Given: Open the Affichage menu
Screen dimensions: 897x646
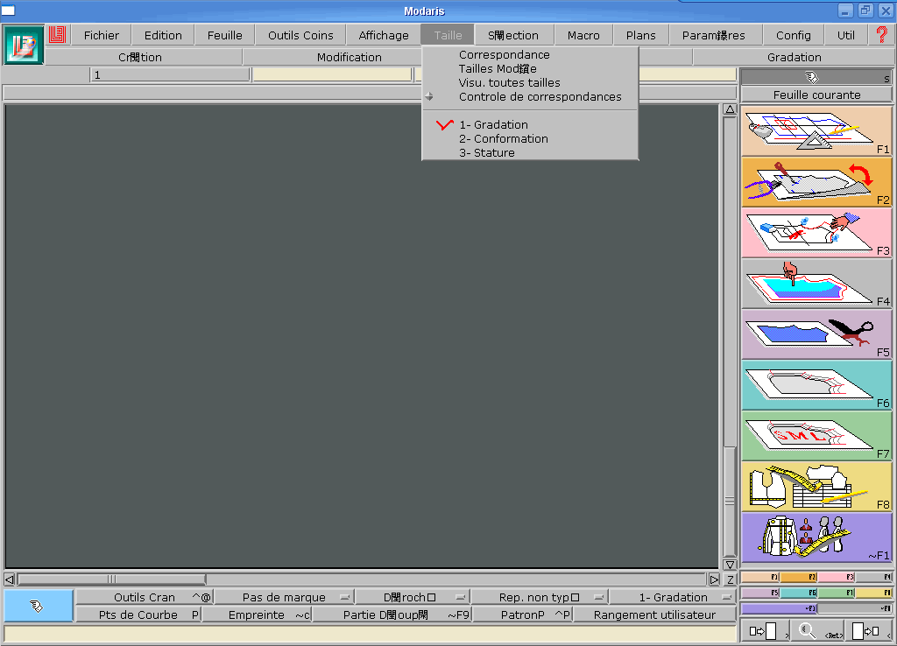Looking at the screenshot, I should coord(384,35).
